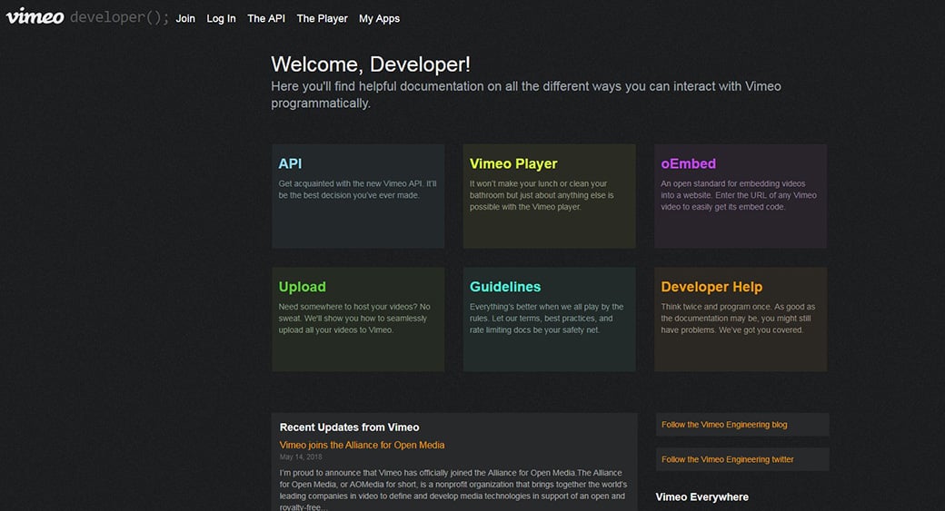The image size is (945, 511).
Task: Open The API navigation link
Action: point(266,18)
